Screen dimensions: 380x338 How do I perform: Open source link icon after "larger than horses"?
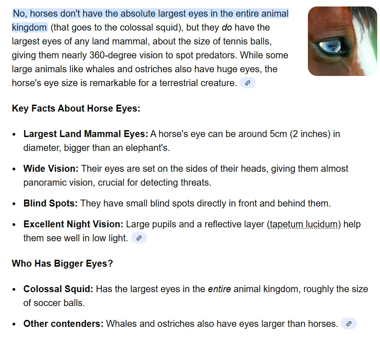[x=349, y=324]
